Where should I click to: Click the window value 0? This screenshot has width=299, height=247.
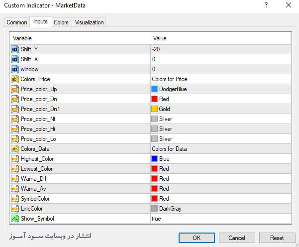tap(154, 69)
